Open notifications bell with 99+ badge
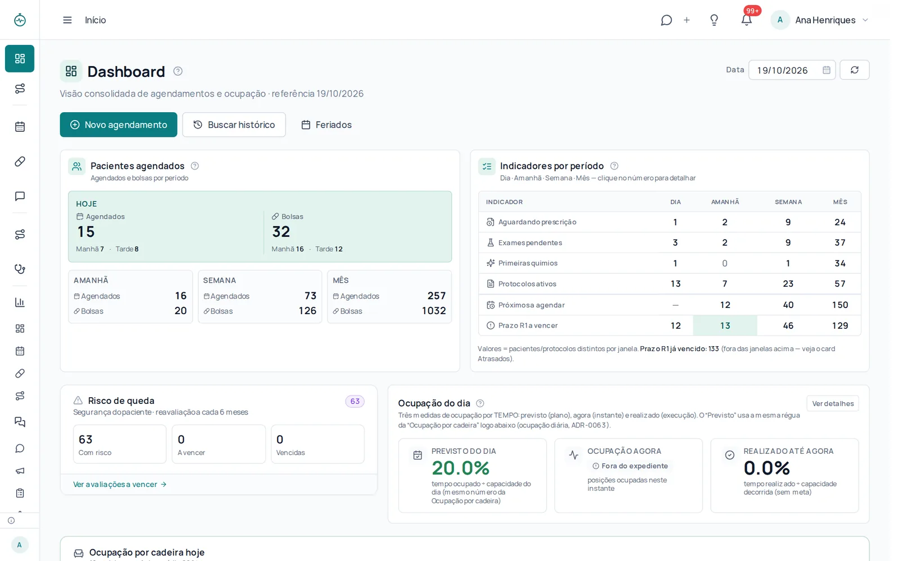 pyautogui.click(x=747, y=20)
